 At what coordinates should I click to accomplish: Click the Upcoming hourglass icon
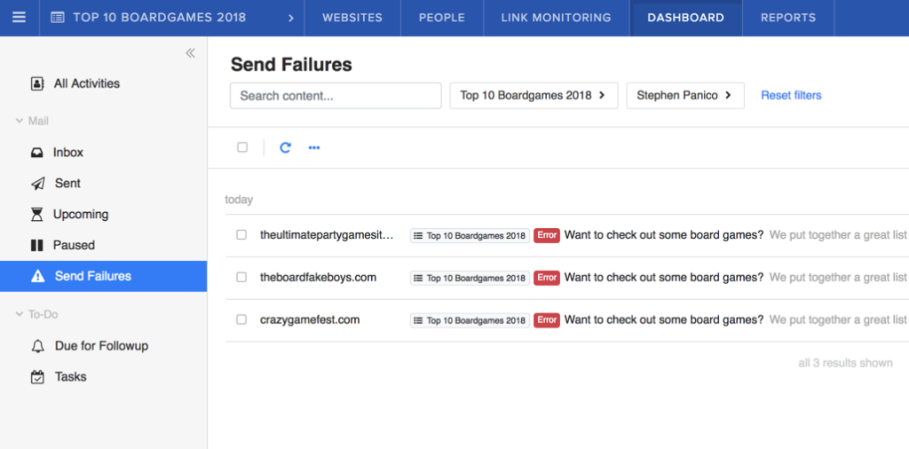(x=37, y=215)
